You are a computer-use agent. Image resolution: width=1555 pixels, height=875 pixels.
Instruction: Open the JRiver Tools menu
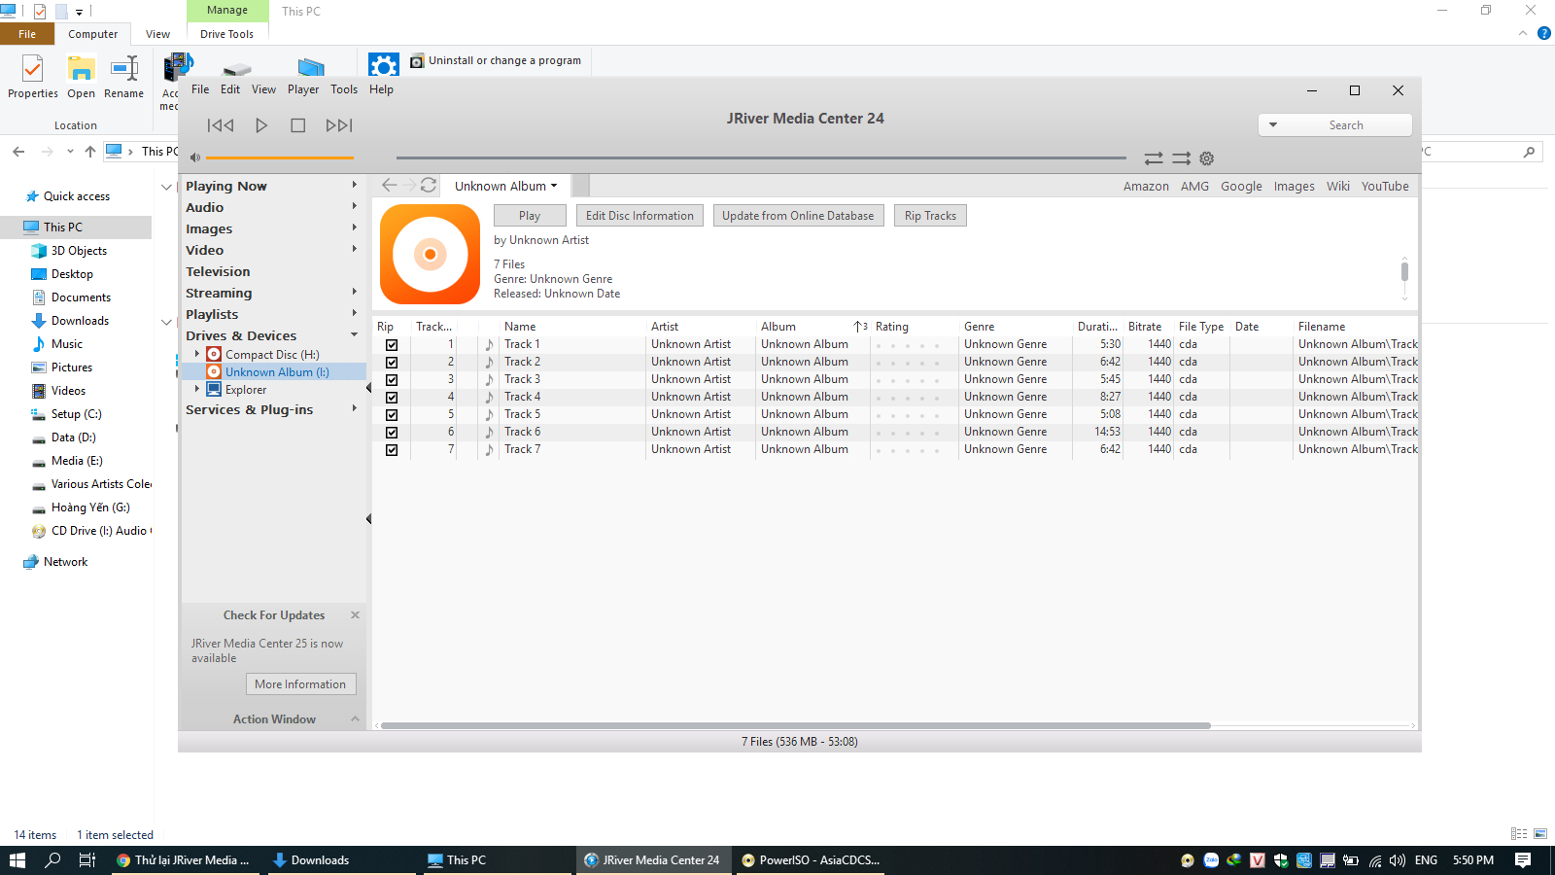(x=344, y=89)
